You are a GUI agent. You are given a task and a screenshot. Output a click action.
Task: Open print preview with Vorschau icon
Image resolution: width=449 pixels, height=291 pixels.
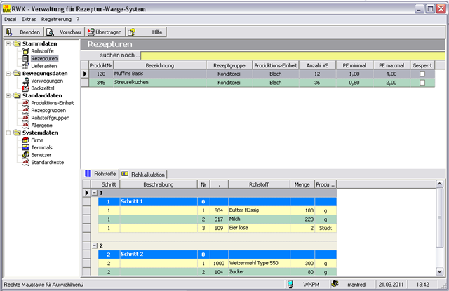coord(51,32)
